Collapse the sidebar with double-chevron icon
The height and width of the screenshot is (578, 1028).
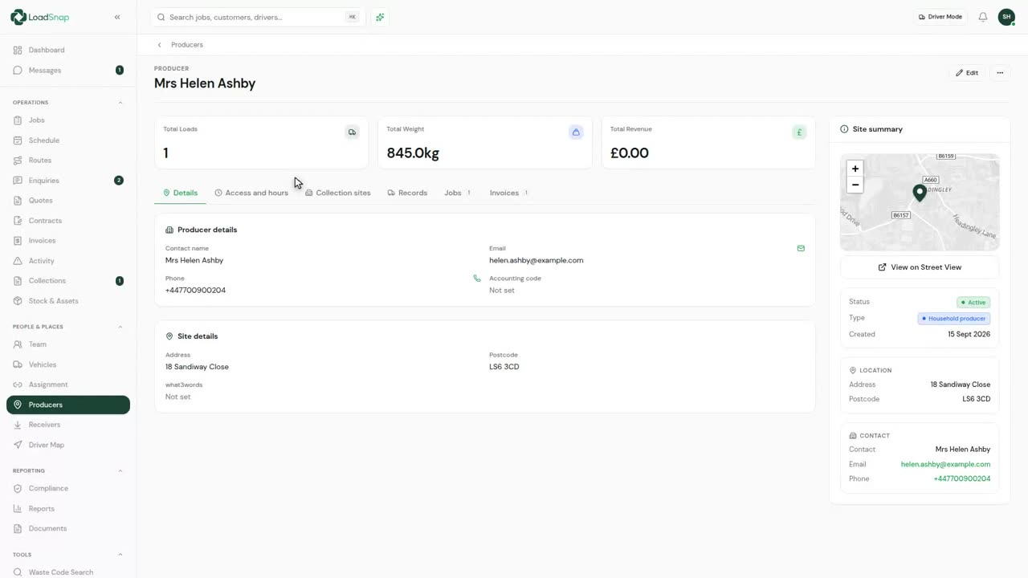coord(117,17)
